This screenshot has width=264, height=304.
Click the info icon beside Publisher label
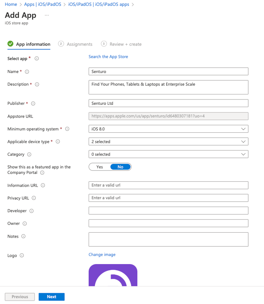click(x=33, y=104)
